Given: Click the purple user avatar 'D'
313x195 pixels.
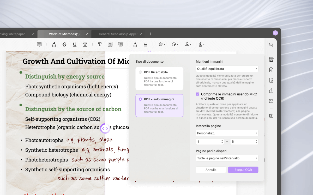Looking at the screenshot, I should pos(275,33).
